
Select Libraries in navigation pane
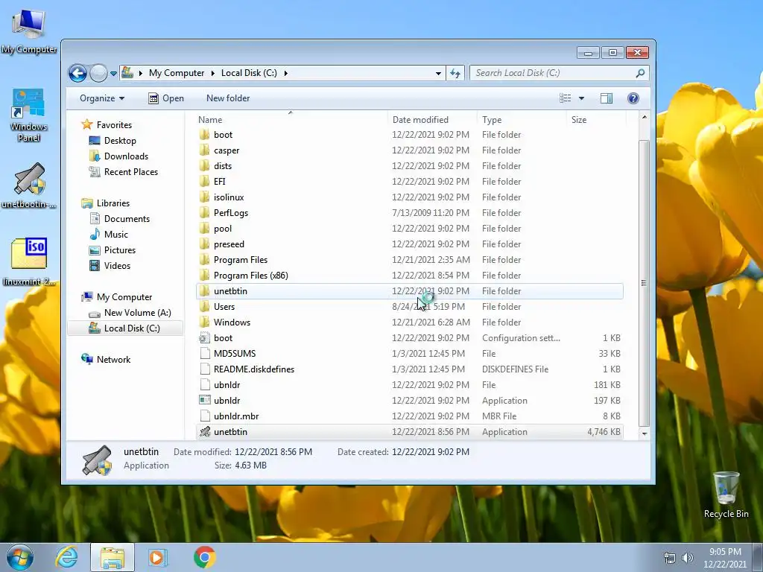click(x=113, y=203)
